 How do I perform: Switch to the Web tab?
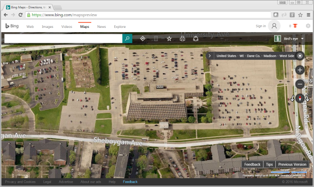[x=30, y=26]
